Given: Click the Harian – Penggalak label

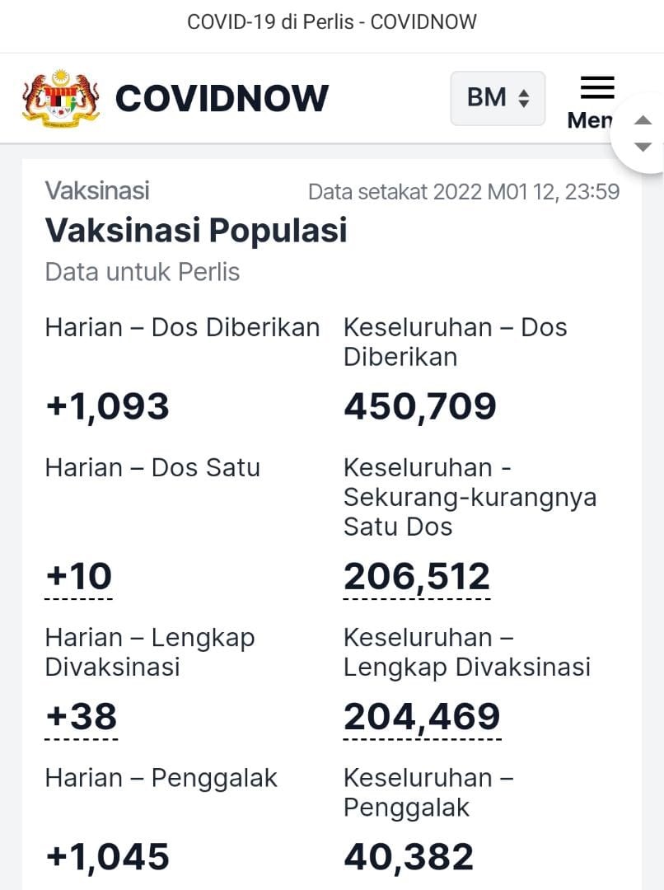Looking at the screenshot, I should pos(161,779).
